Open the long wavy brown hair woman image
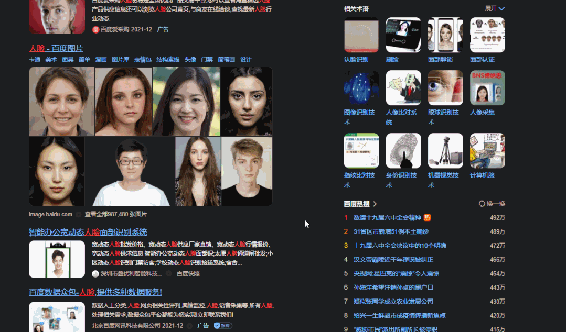Screen dimensions: 566x332 [198, 171]
